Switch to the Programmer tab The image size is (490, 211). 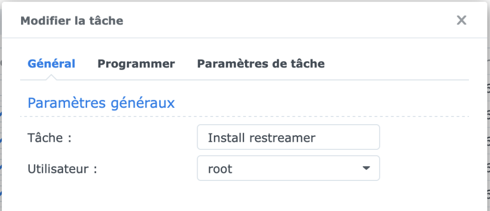pos(136,63)
